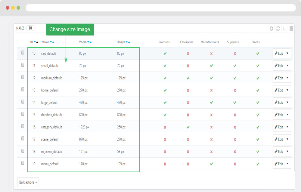
Task: Edit the cart_default image type
Action: [x=279, y=53]
